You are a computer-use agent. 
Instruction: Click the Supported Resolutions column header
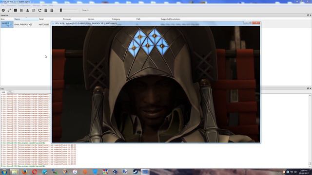(171, 19)
